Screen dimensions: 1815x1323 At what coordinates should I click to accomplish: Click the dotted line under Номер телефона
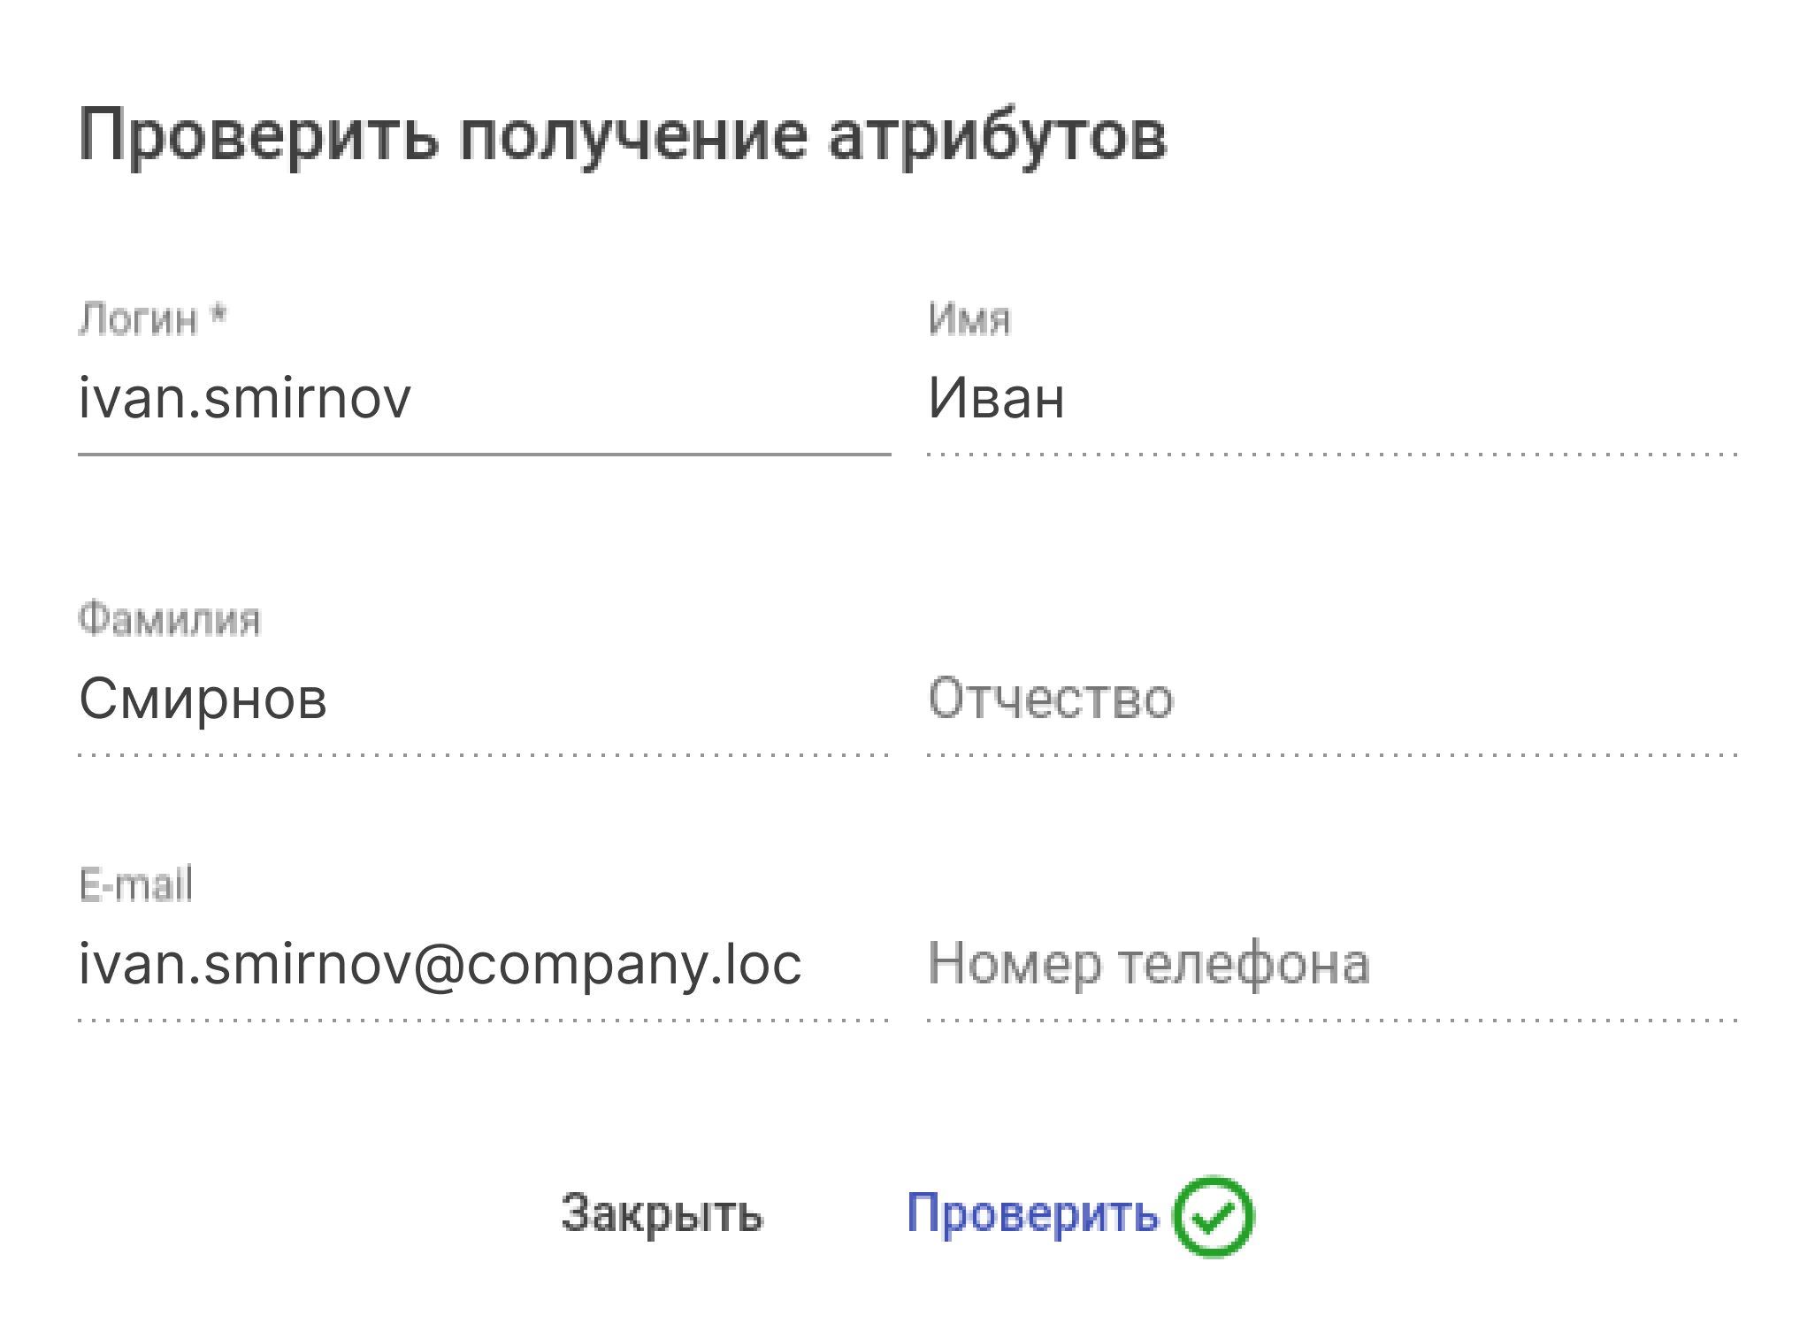coord(1332,1021)
